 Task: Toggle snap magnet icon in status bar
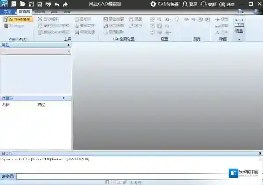[107, 182]
